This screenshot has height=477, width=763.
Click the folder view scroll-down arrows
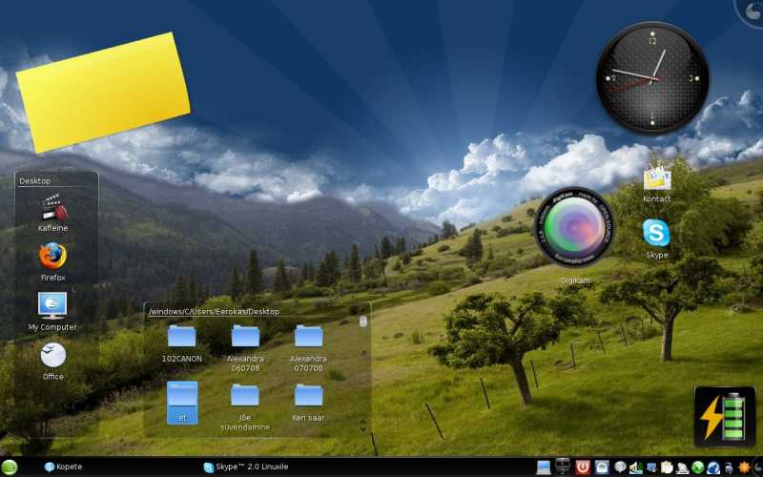point(362,426)
